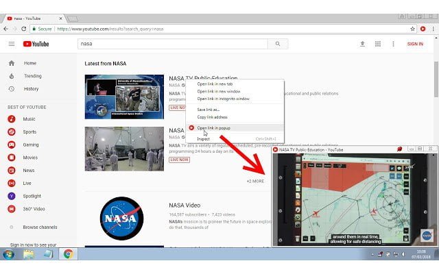Select Music under Best of YouTube
Image resolution: width=439 pixels, height=274 pixels.
pos(29,119)
